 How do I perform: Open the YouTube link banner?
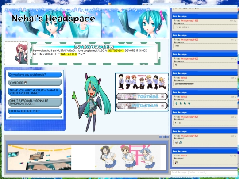pyautogui.click(x=142, y=97)
